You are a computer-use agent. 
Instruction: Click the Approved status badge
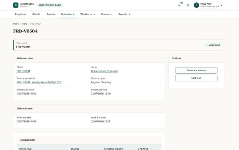click(213, 45)
